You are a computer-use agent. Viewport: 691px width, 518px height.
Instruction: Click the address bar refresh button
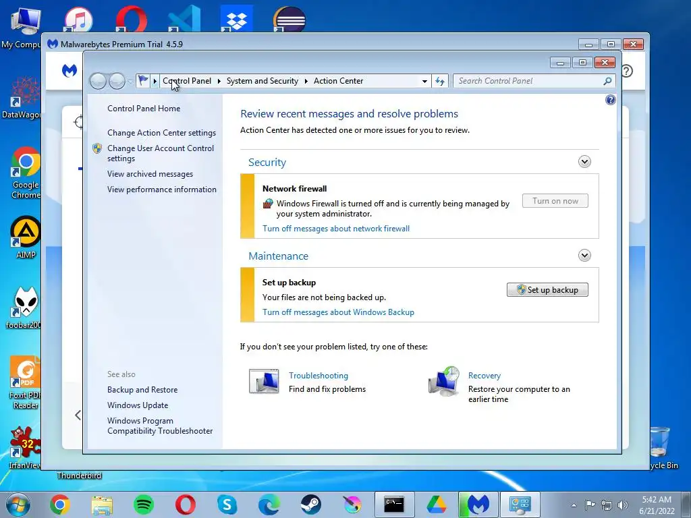440,81
